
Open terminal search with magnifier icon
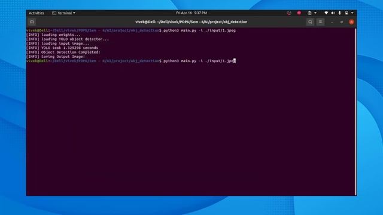310,22
